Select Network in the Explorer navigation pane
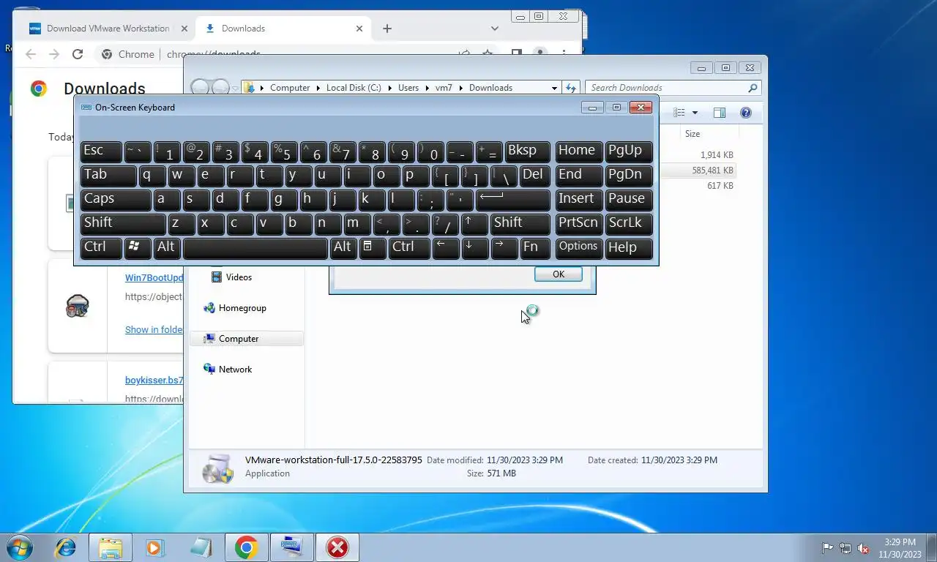 [235, 370]
